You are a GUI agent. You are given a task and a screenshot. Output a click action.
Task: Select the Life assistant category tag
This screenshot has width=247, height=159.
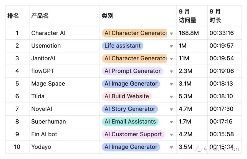point(122,46)
